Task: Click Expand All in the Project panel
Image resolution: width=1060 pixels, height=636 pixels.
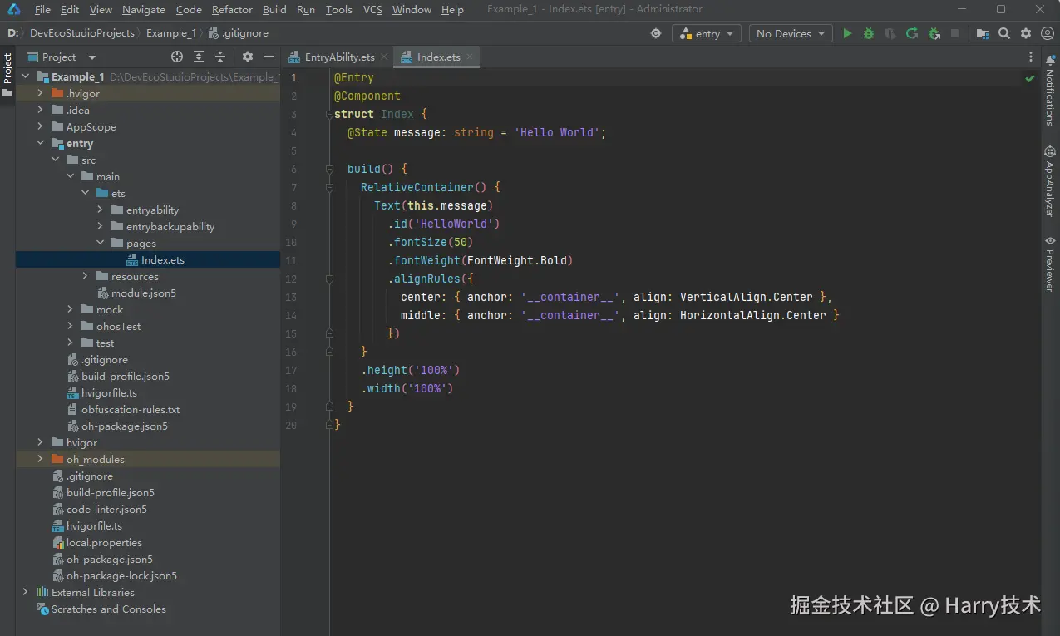Action: [x=199, y=57]
